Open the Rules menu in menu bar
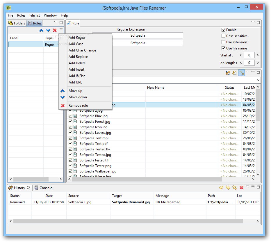 pos(21,15)
